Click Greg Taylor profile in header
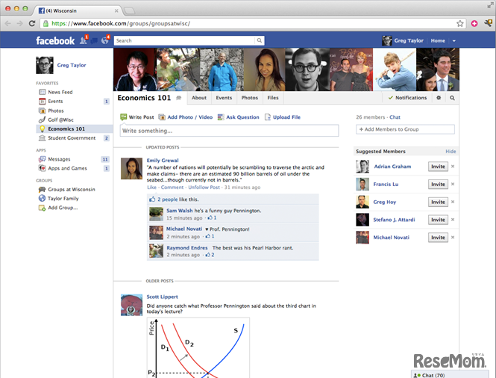This screenshot has width=496, height=378. [x=403, y=41]
